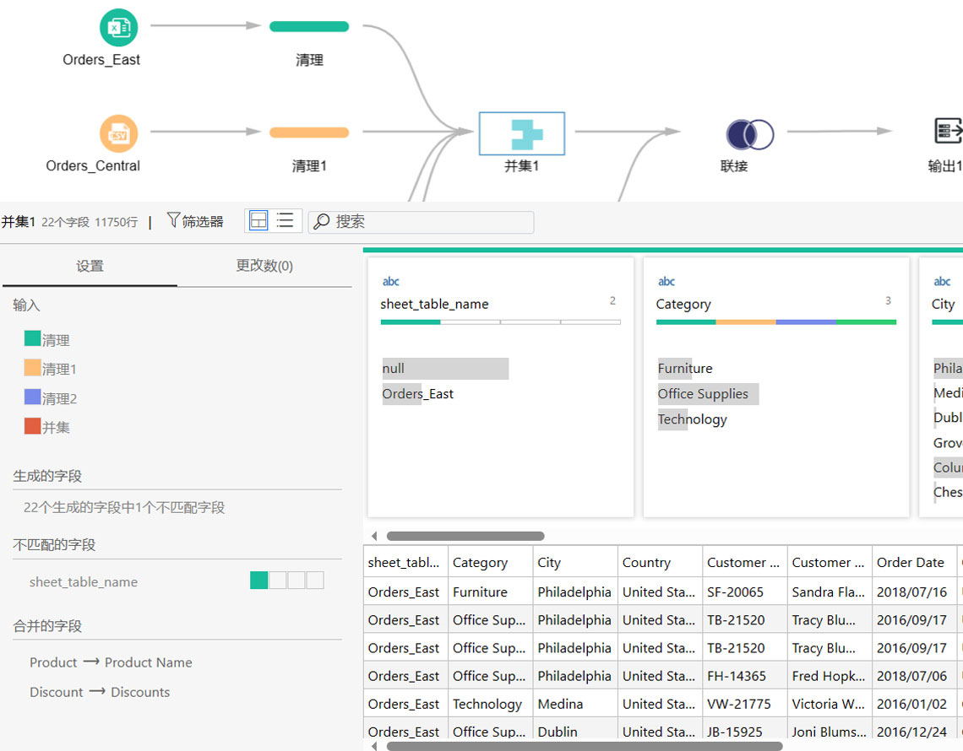Image resolution: width=963 pixels, height=751 pixels.
Task: Click the data grid horizontal scrollbar thumb
Action: coord(584,746)
